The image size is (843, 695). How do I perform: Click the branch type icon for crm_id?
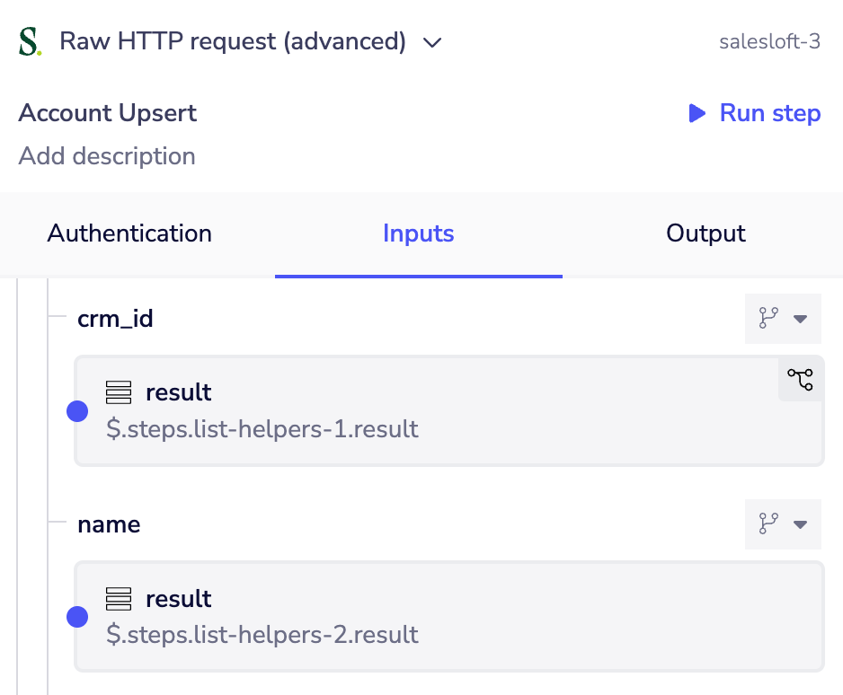pyautogui.click(x=768, y=319)
